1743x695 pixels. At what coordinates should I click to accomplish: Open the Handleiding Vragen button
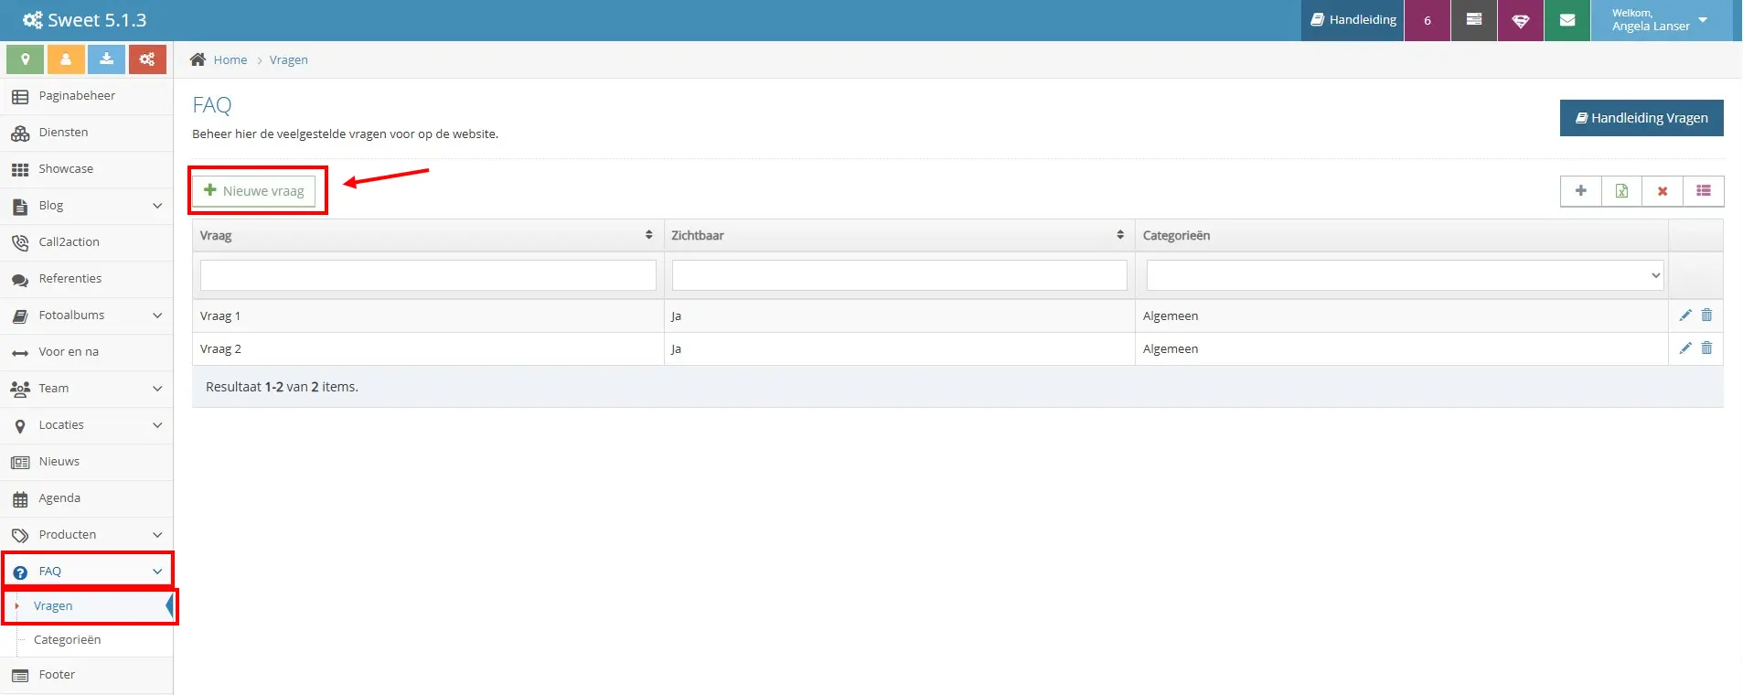1641,118
